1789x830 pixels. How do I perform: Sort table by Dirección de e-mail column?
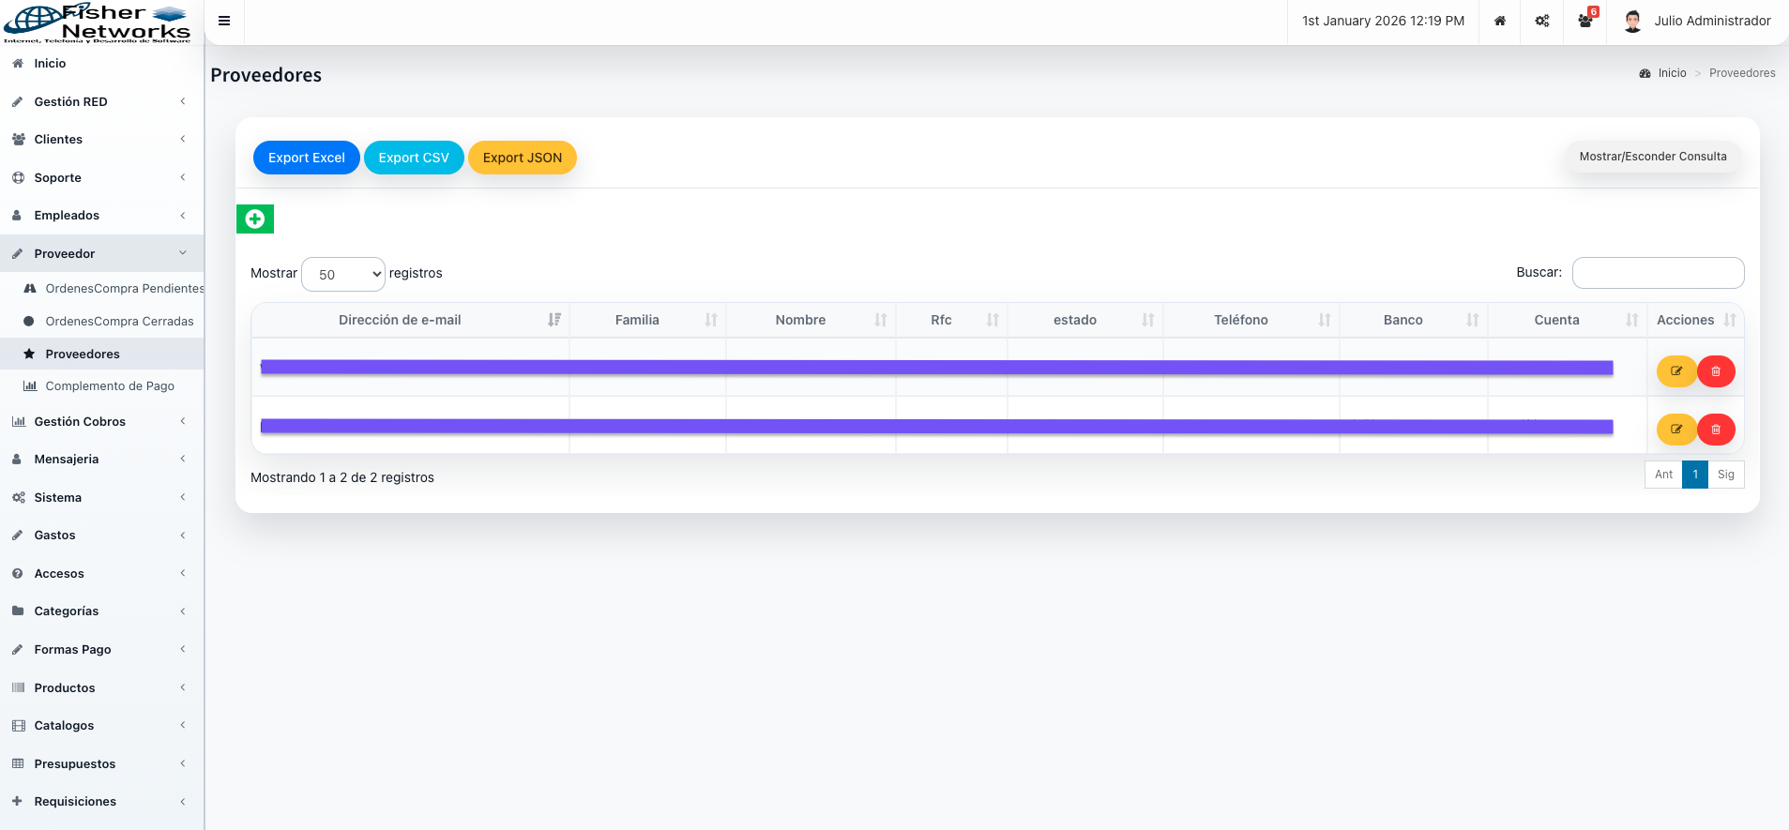401,320
